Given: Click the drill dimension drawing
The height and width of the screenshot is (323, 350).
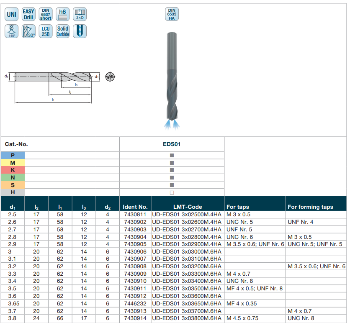Looking at the screenshot, I should click(x=52, y=87).
